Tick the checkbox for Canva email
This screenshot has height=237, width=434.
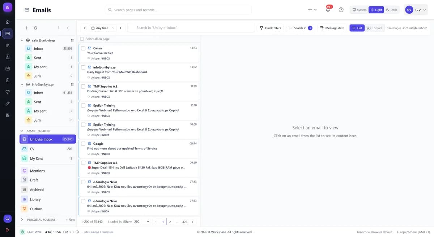coord(83,48)
